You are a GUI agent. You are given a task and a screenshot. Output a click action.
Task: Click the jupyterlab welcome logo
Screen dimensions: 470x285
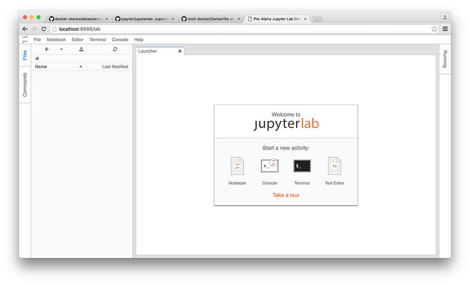[286, 124]
